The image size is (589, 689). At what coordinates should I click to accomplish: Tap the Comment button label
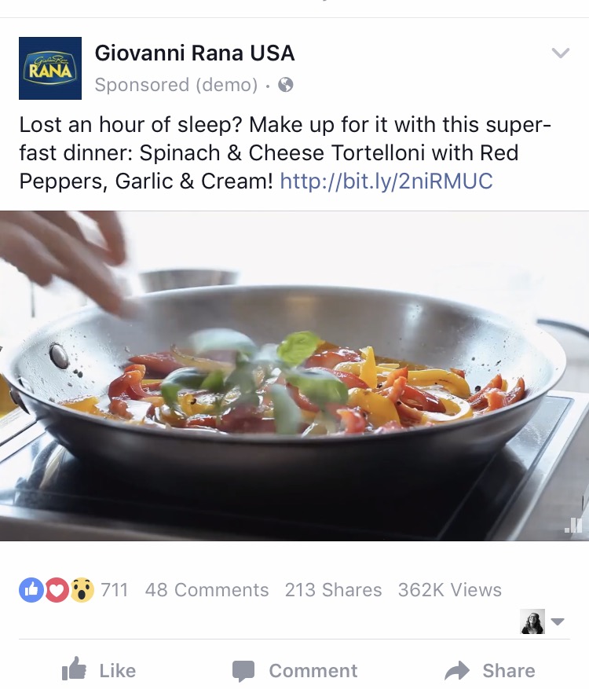[x=313, y=671]
